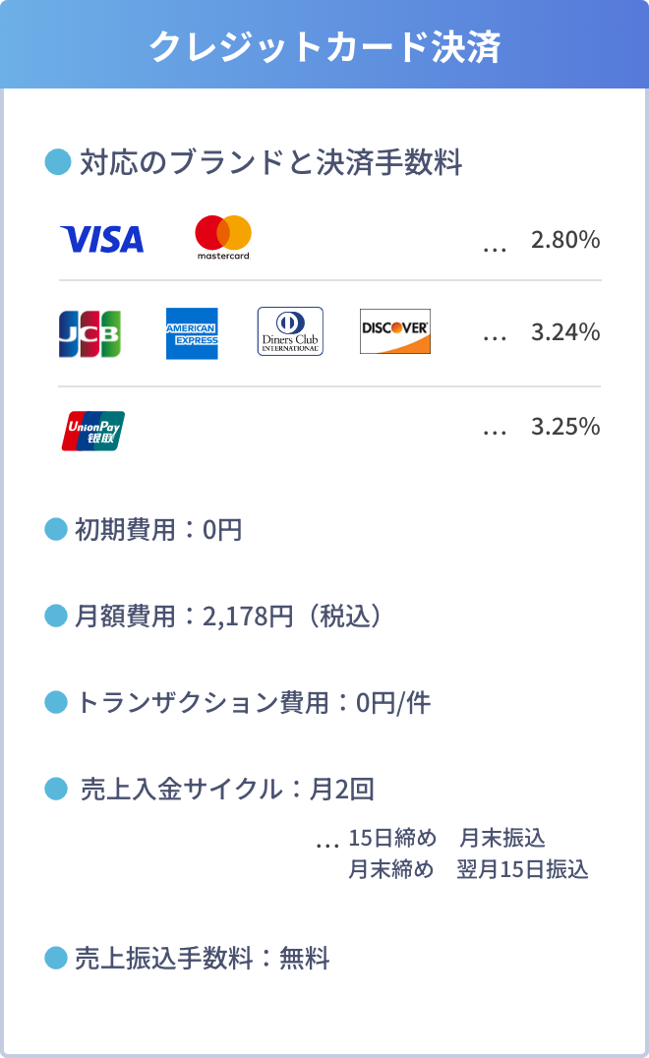Screen dimensions: 649x1058
Task: Click the 3.24% fee rate
Action: pyautogui.click(x=564, y=332)
